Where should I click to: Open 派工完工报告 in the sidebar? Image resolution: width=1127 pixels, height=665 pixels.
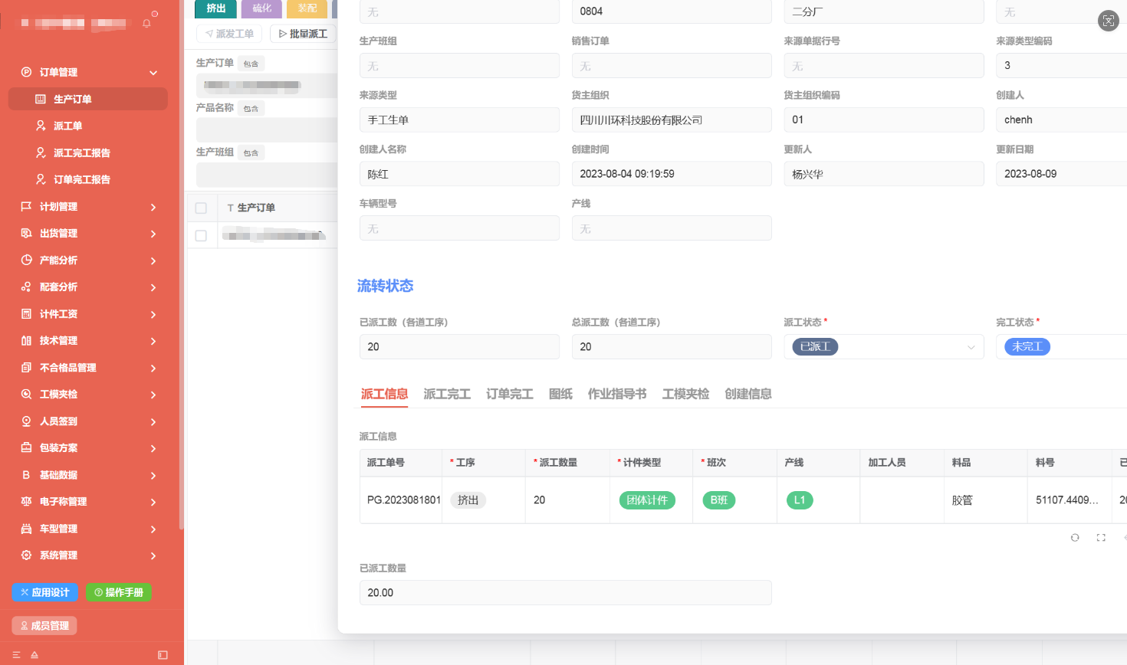pos(81,152)
